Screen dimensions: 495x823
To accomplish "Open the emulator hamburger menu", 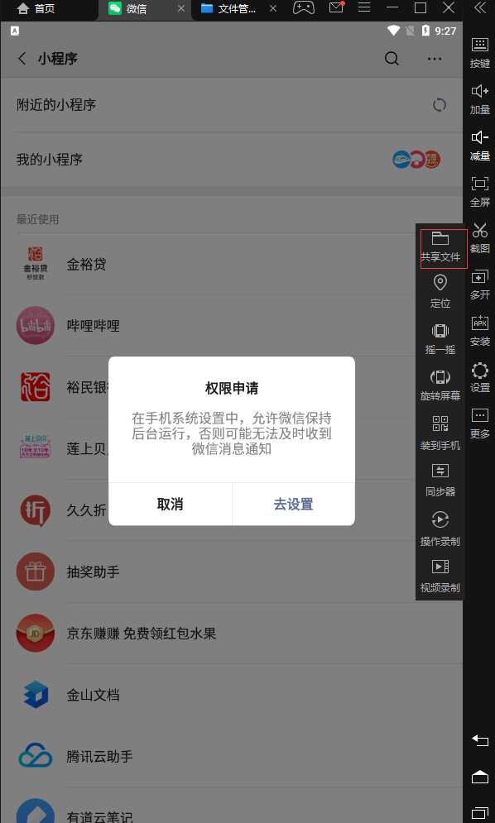I will click(363, 7).
